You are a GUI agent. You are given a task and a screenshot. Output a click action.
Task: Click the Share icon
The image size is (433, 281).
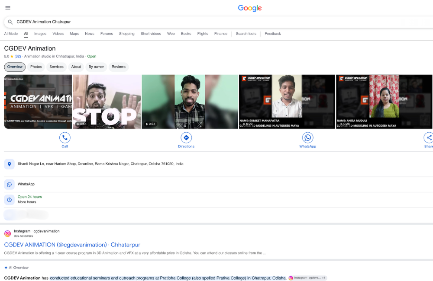429,137
